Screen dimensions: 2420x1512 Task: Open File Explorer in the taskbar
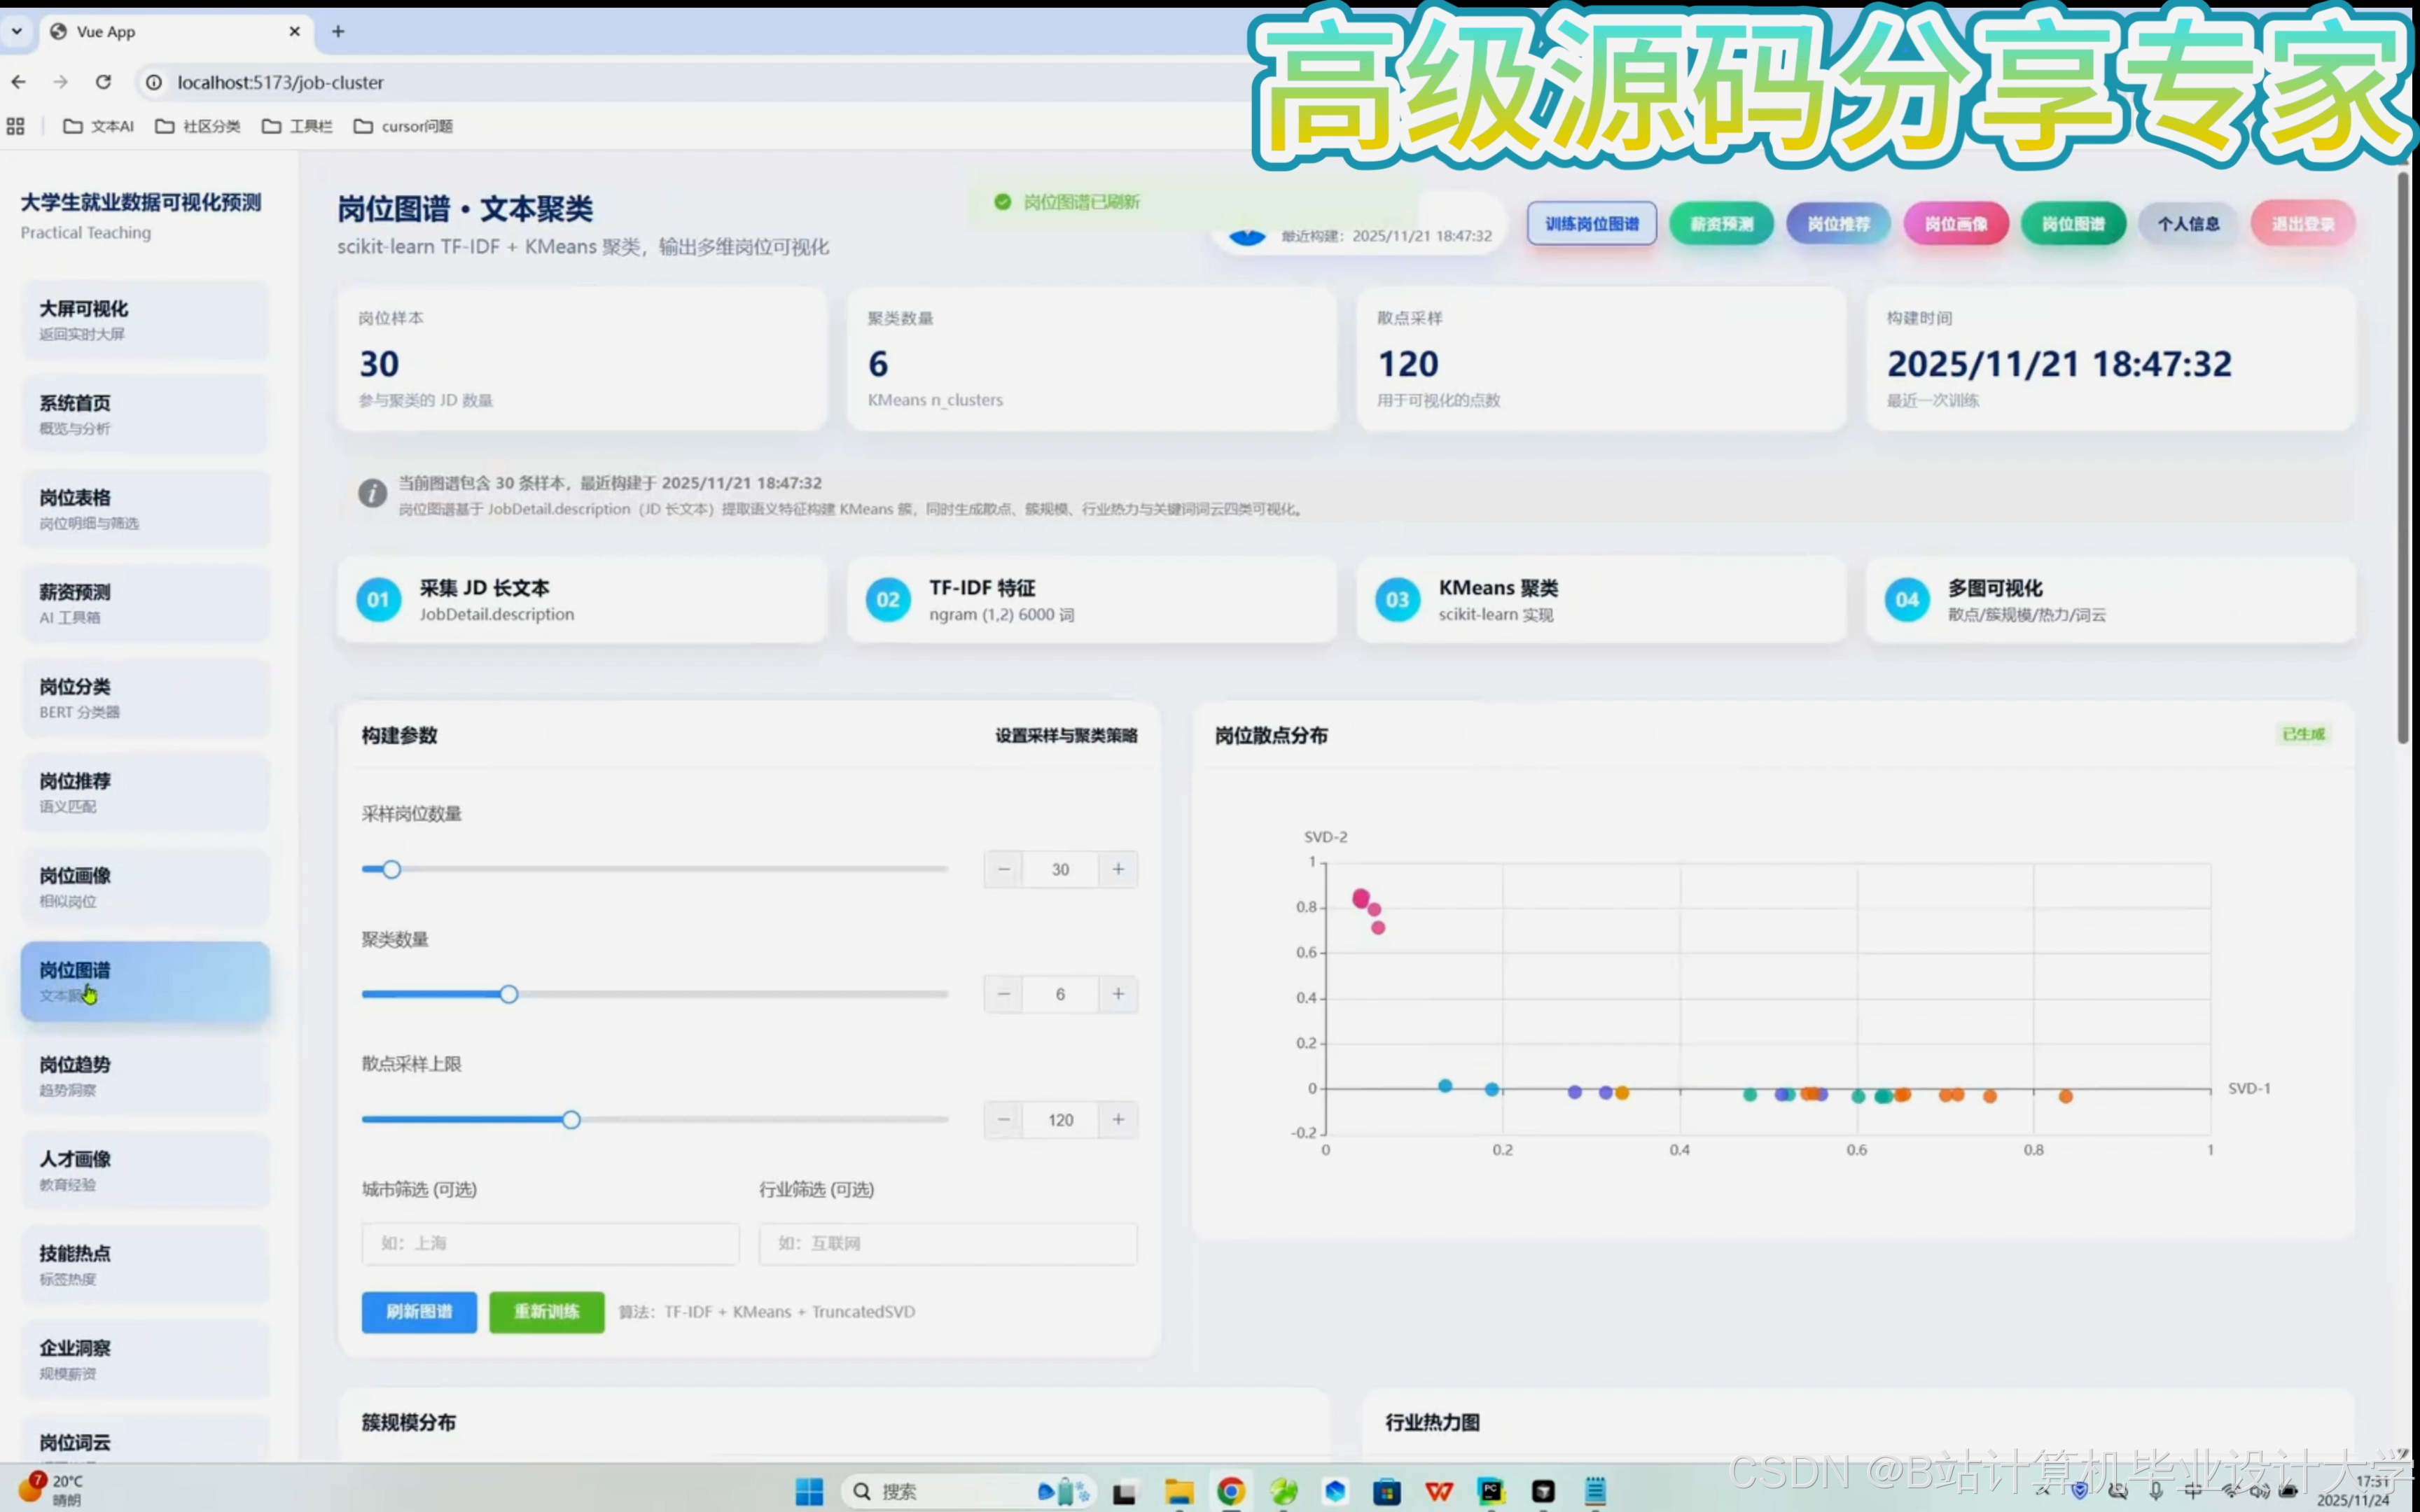(x=1179, y=1491)
